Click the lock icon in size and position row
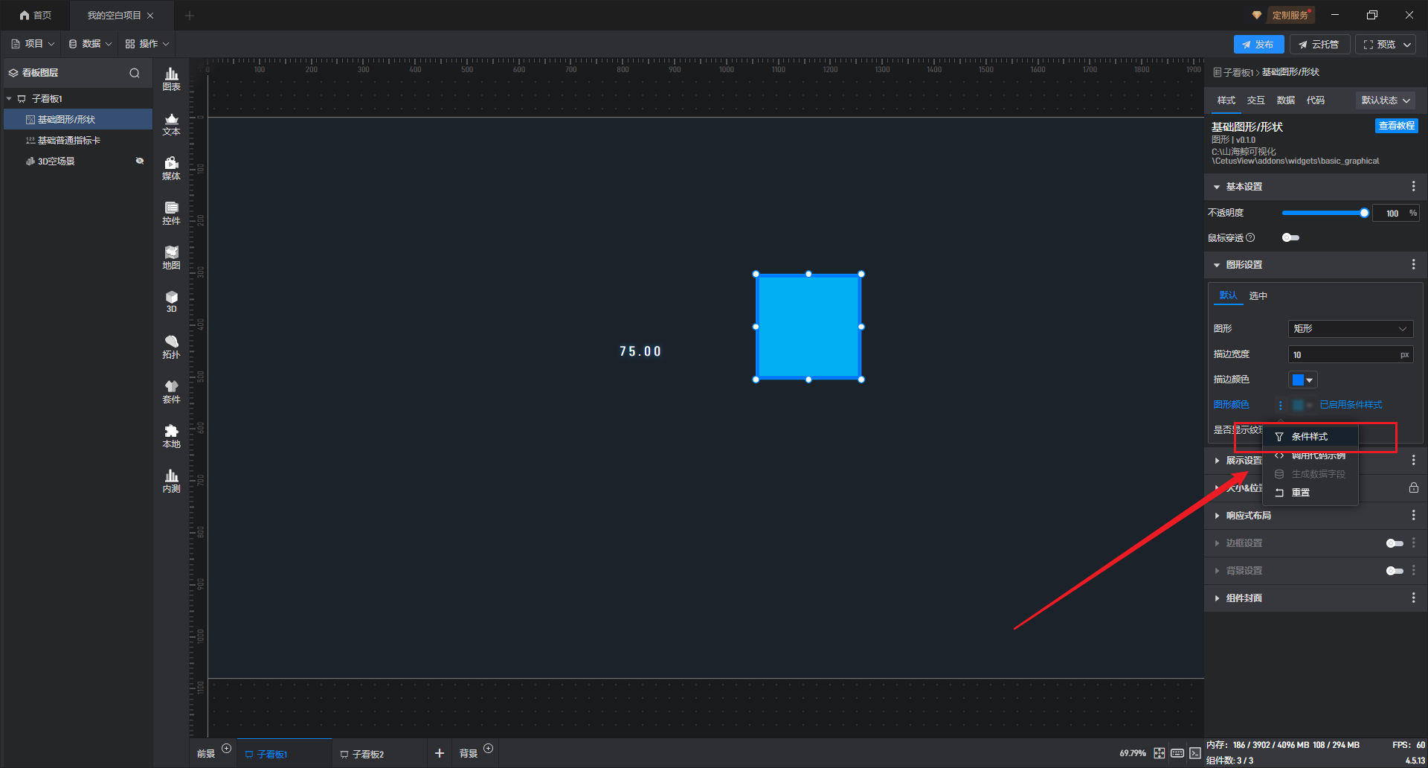 click(x=1413, y=488)
